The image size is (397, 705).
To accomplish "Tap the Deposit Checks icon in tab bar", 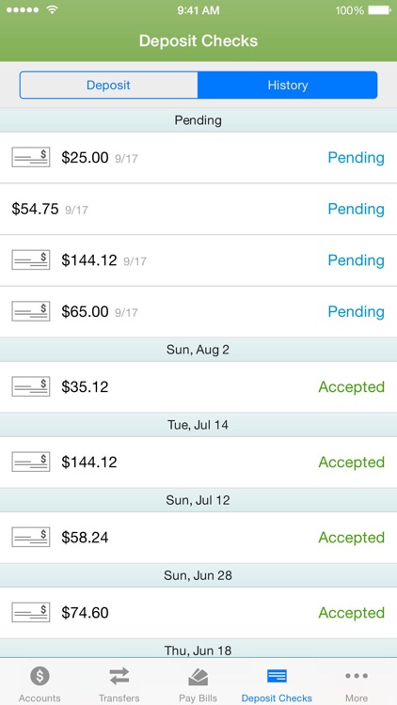I will tap(277, 676).
